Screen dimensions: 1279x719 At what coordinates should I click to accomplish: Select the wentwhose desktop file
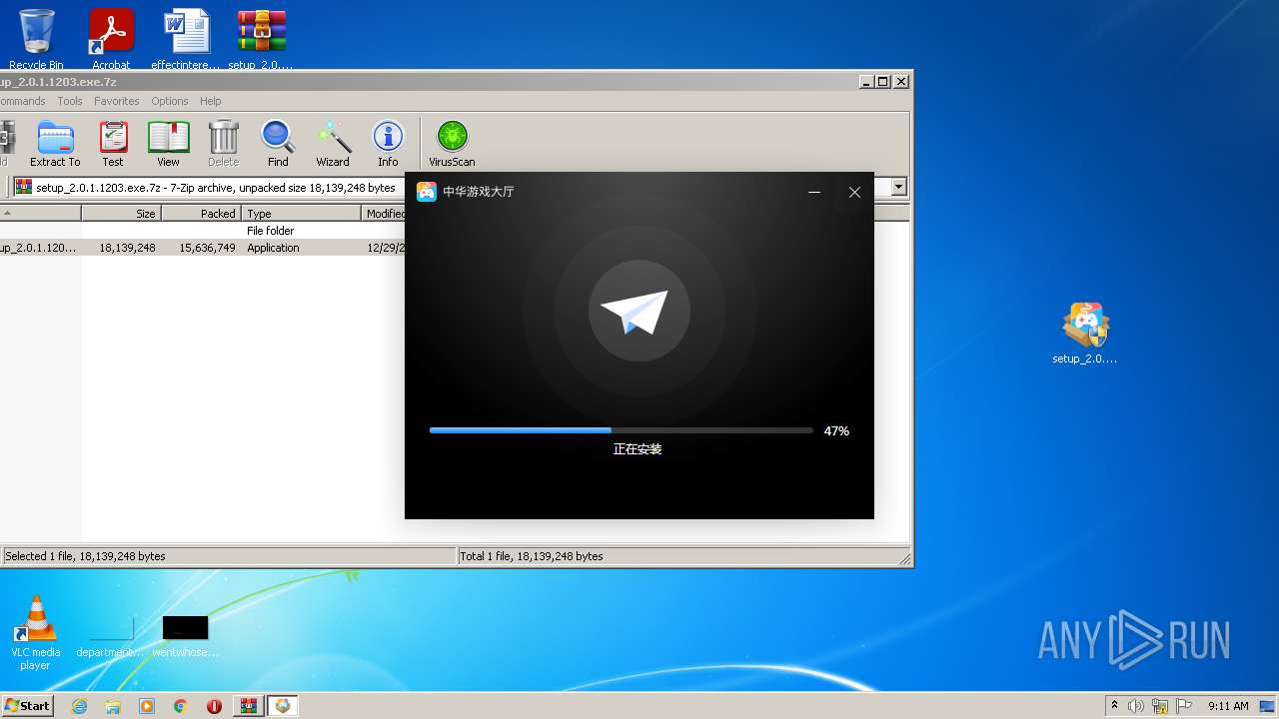(186, 637)
